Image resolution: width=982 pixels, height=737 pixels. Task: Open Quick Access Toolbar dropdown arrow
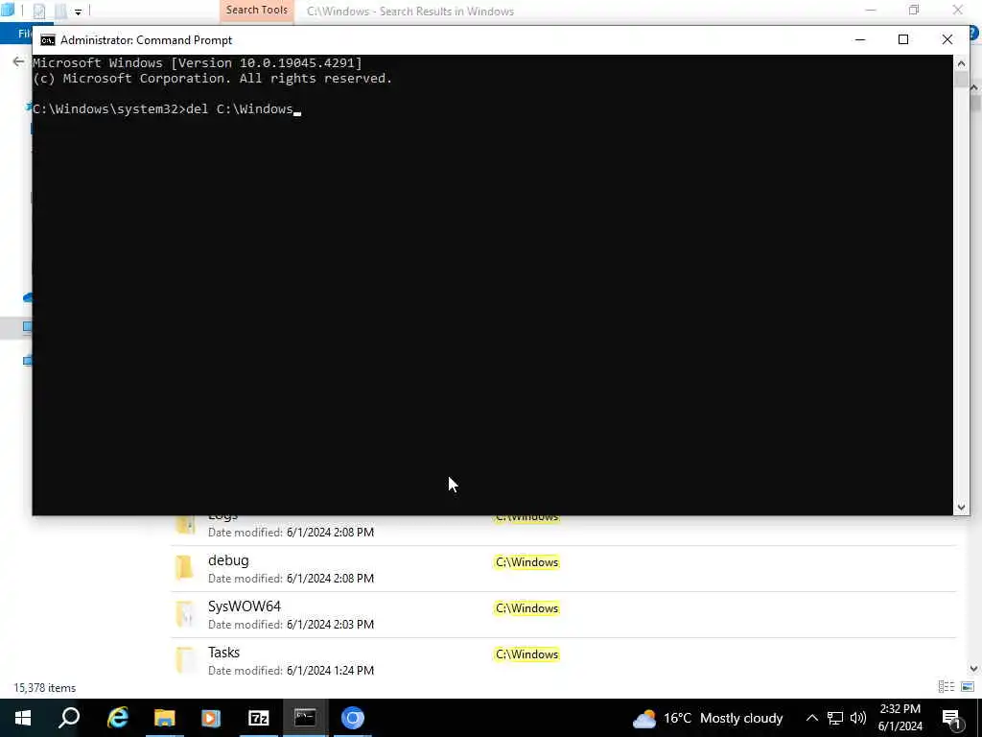click(78, 12)
